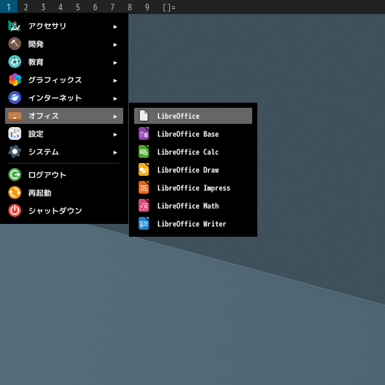Click the orange 再起動 restart icon
Screen dimensions: 385x385
[x=15, y=193]
